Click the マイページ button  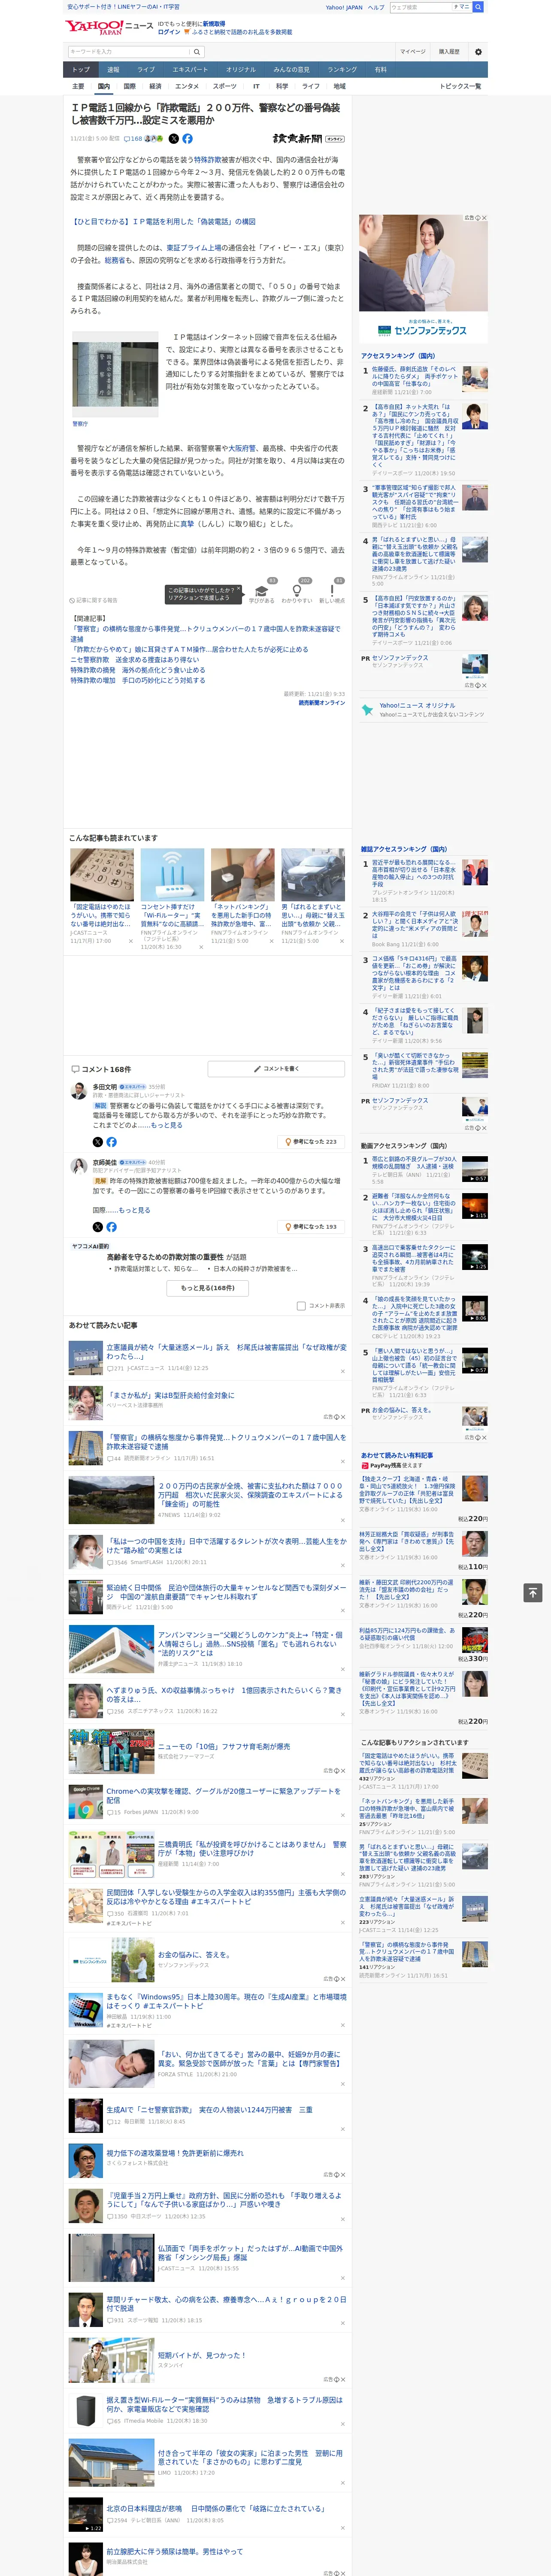pos(413,52)
